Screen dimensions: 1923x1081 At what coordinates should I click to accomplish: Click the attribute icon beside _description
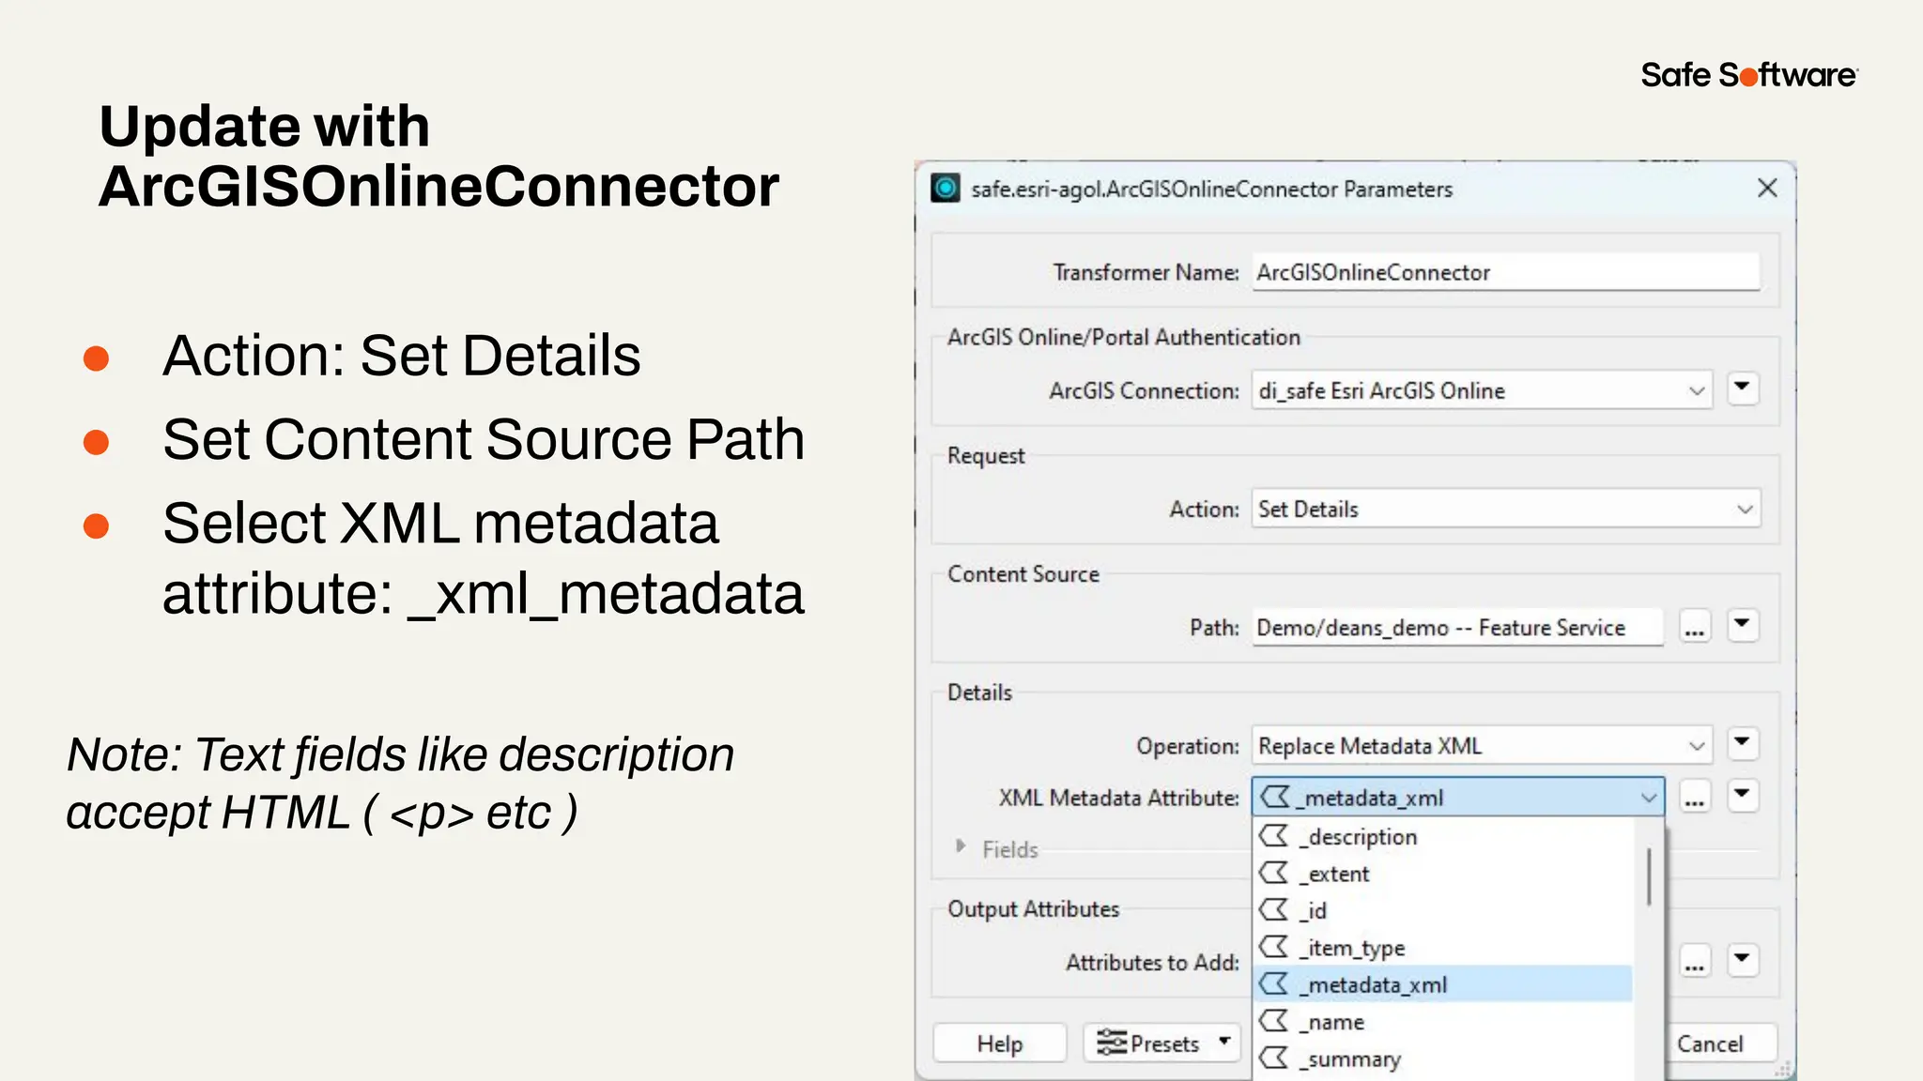coord(1274,835)
